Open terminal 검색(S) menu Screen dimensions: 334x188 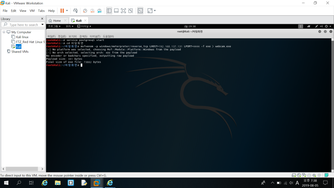pos(83,36)
